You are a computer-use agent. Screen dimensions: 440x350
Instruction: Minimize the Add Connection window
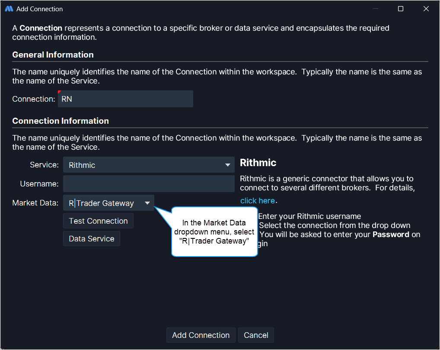376,9
